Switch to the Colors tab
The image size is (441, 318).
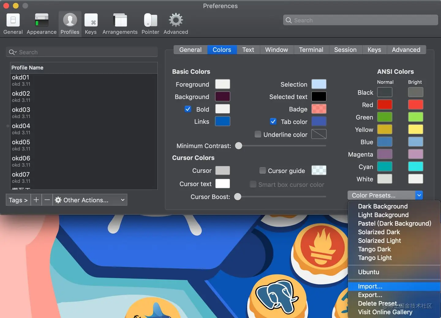222,50
